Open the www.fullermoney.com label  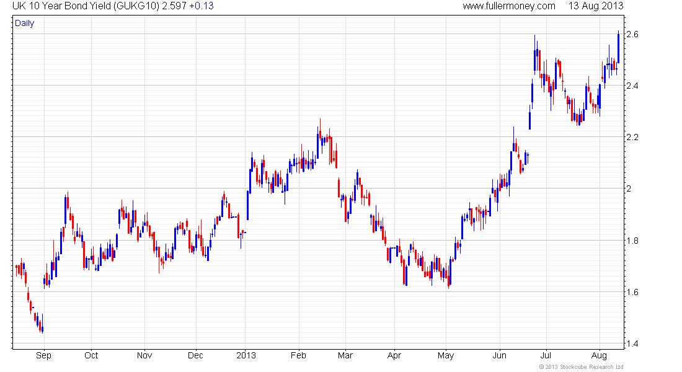(x=509, y=6)
